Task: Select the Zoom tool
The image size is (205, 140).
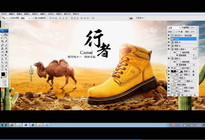Action: click(x=6, y=69)
